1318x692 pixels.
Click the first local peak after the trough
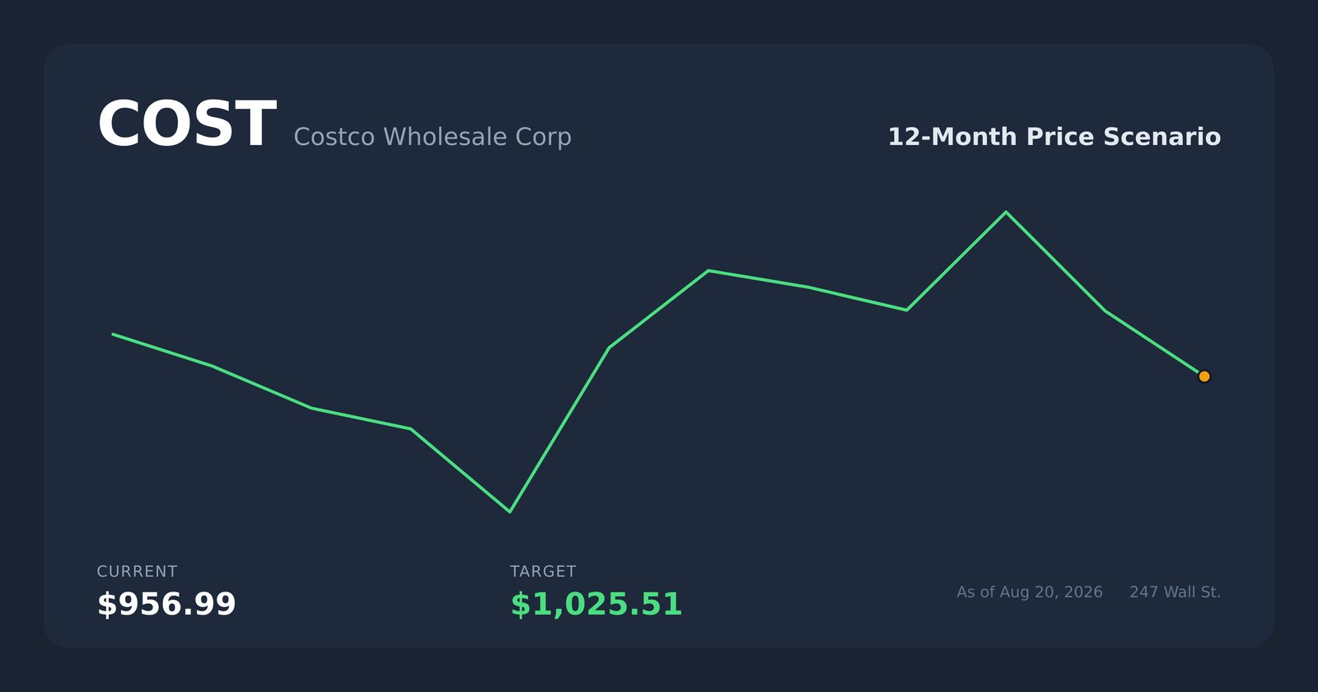tap(708, 270)
